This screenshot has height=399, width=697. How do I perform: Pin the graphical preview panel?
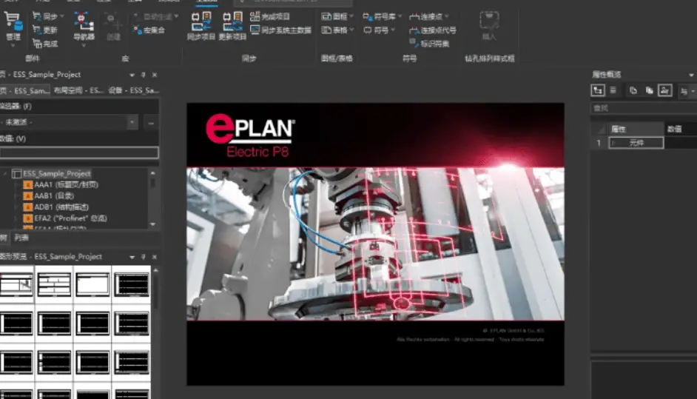143,257
